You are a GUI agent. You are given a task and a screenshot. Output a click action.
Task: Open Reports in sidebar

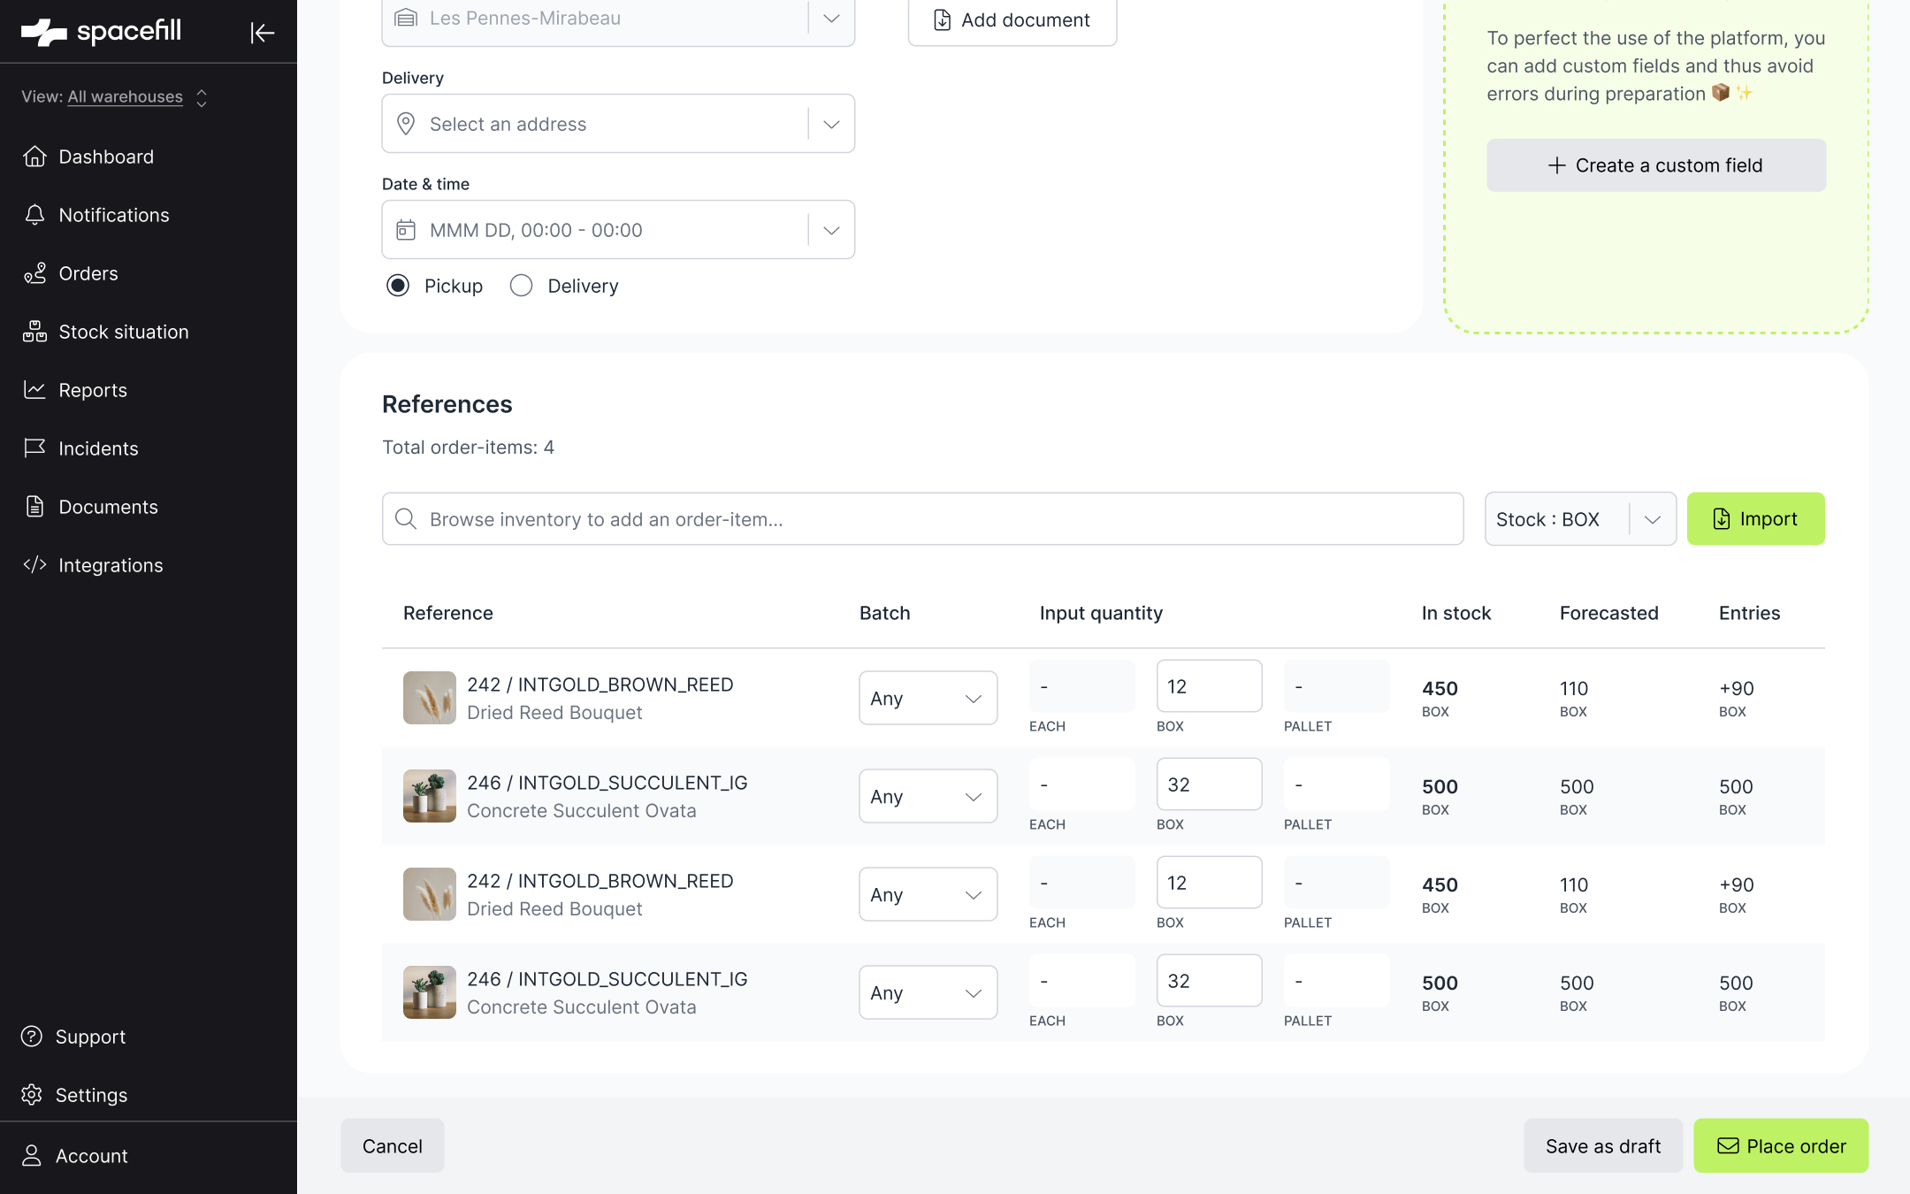(x=93, y=390)
